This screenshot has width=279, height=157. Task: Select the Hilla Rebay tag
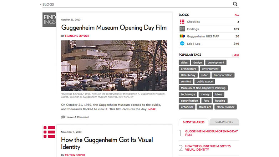pyautogui.click(x=188, y=75)
